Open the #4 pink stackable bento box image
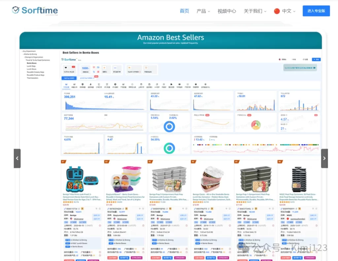This screenshot has width=338, height=261. coord(213,179)
